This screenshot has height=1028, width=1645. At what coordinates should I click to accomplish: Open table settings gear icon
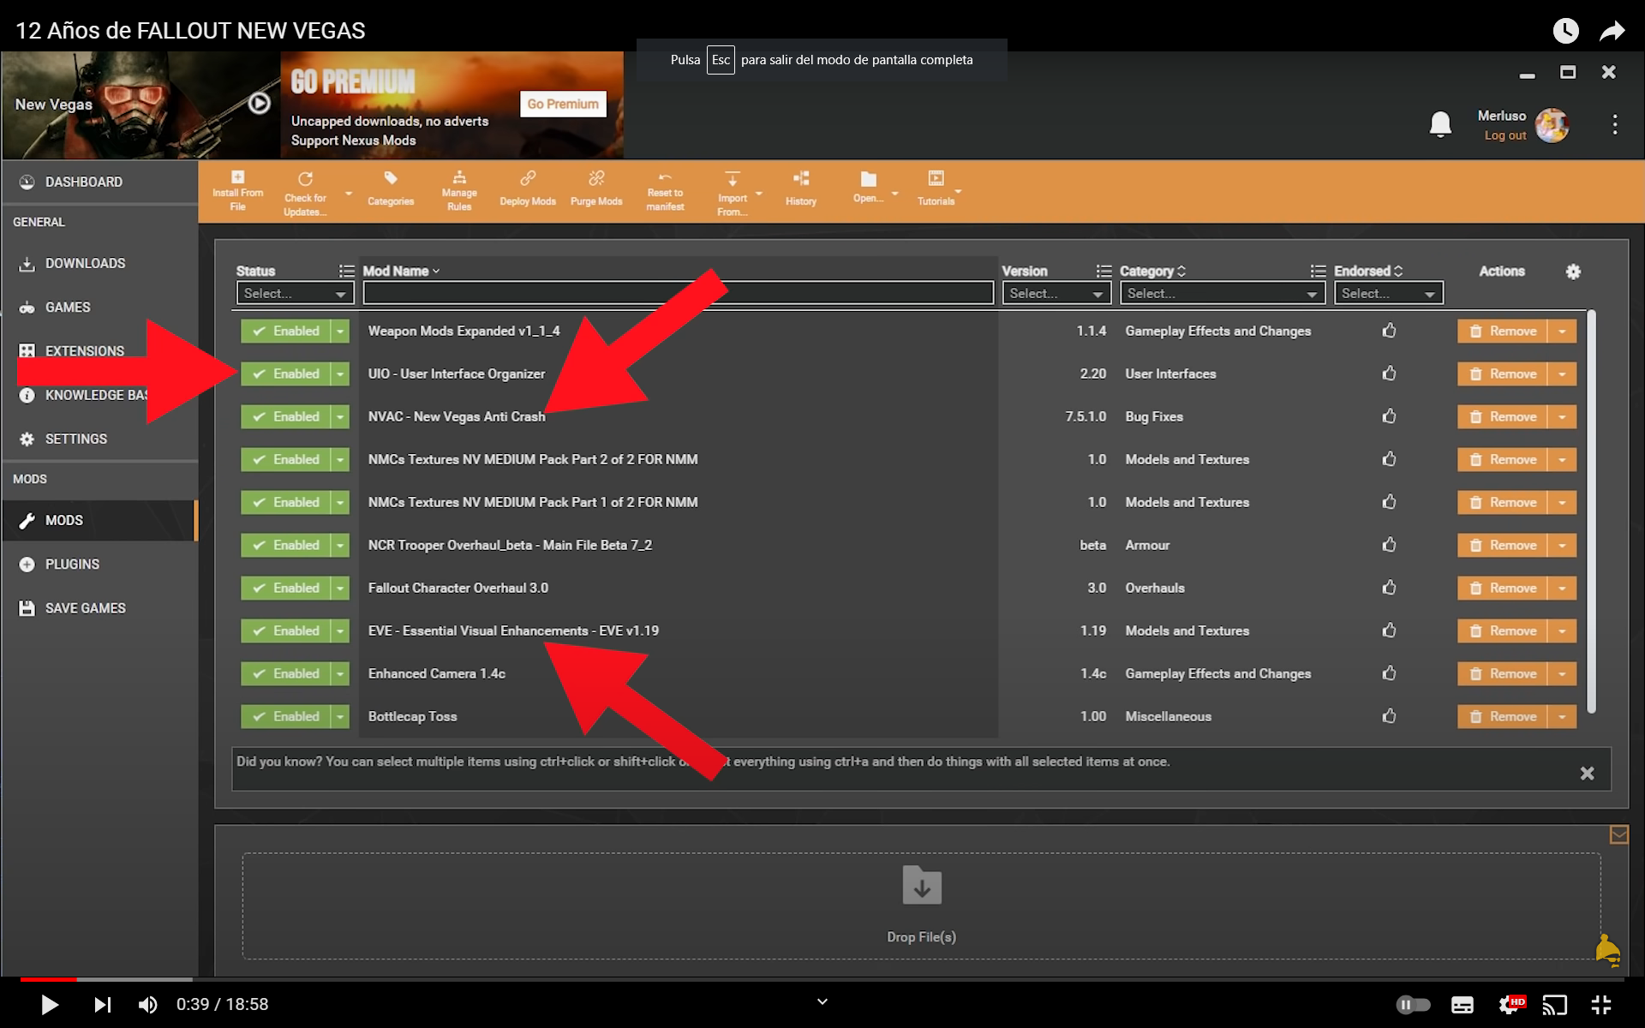(1573, 272)
